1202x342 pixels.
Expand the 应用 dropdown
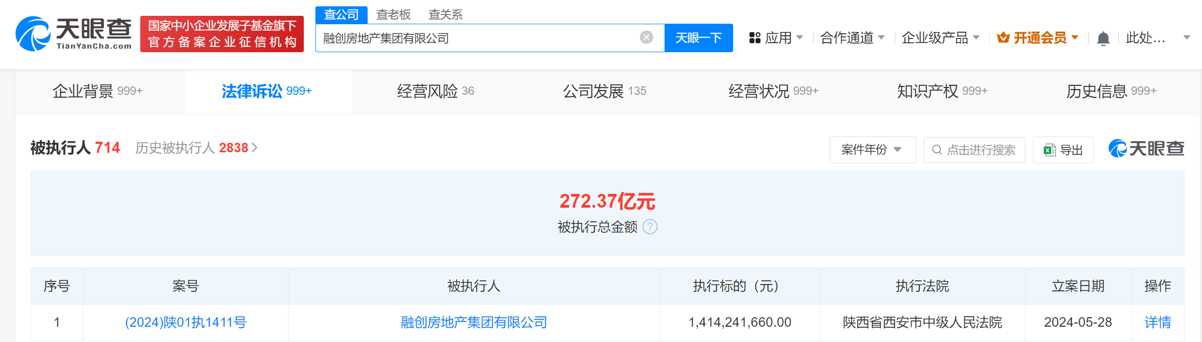(x=800, y=38)
